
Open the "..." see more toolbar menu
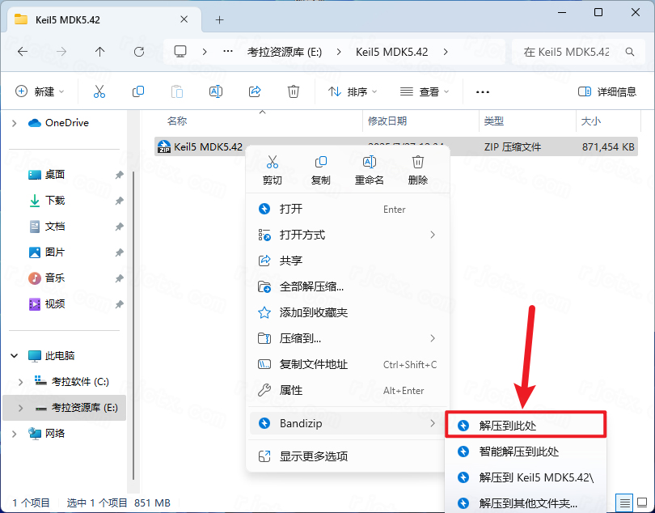tap(483, 91)
